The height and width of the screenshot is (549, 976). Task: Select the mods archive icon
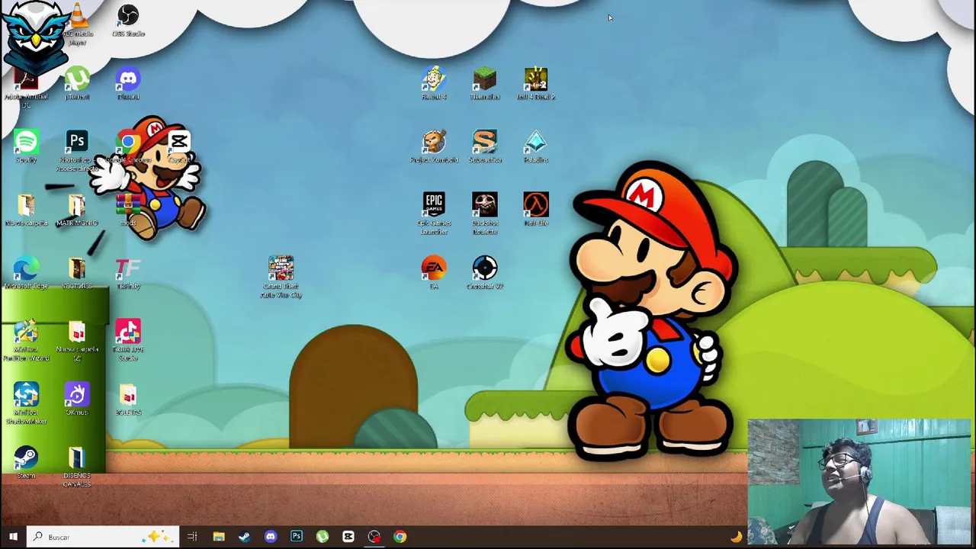tap(128, 206)
